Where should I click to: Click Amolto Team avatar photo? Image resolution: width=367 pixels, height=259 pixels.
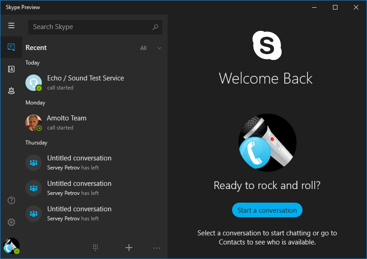(x=34, y=123)
